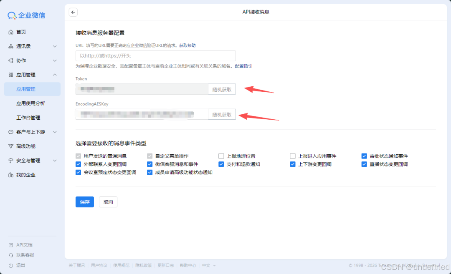Open API文档 link in sidebar

tap(24, 245)
